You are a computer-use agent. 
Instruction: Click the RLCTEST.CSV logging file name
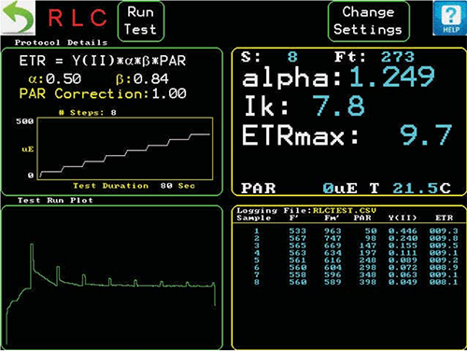[345, 211]
